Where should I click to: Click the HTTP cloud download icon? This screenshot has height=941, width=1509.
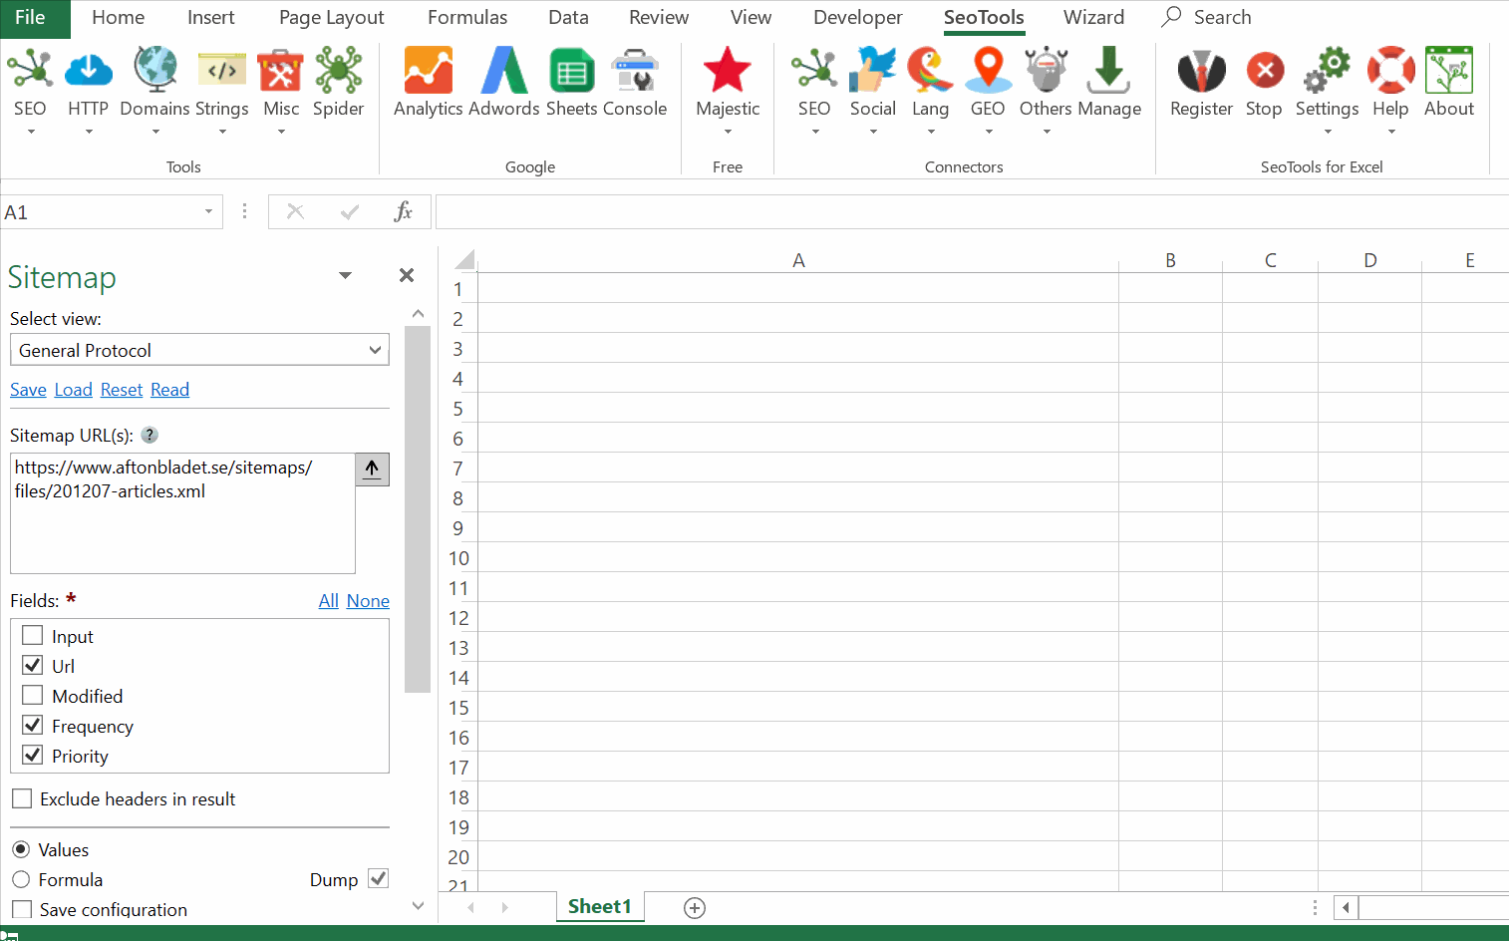click(x=89, y=71)
